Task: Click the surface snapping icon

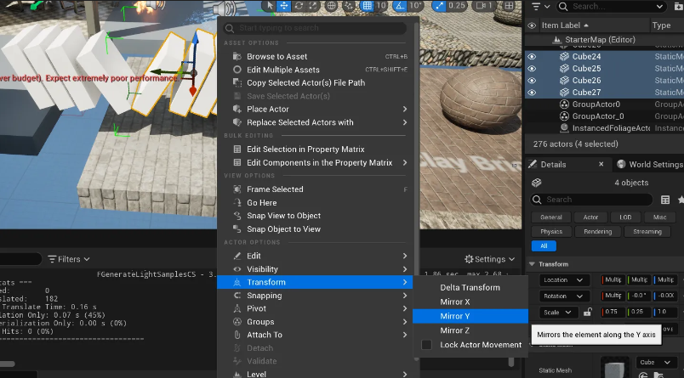Action: click(x=349, y=6)
